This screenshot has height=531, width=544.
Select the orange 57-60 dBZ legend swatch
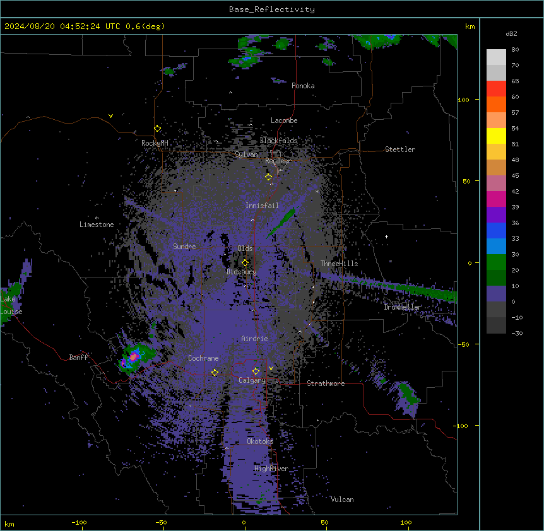[496, 104]
